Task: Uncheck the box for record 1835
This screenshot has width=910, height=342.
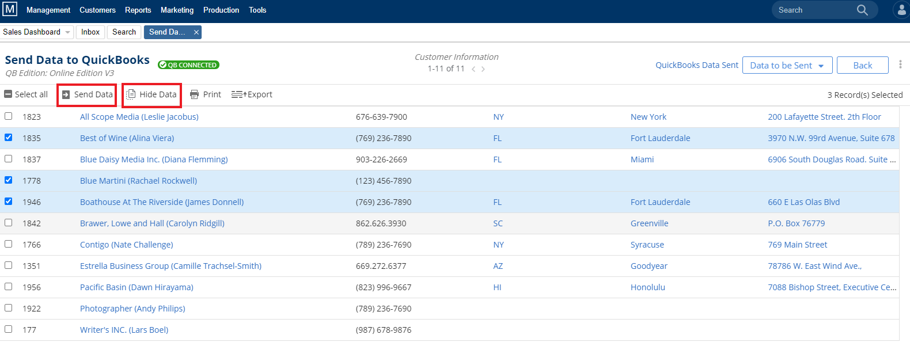Action: (x=9, y=138)
